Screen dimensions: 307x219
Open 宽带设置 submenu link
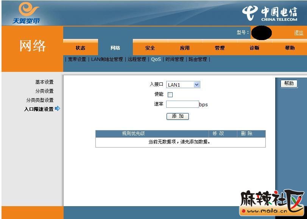coord(77,59)
